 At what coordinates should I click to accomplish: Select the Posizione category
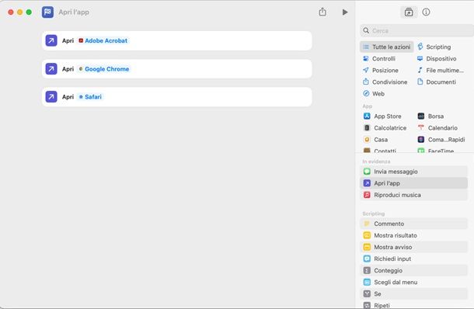coord(381,70)
